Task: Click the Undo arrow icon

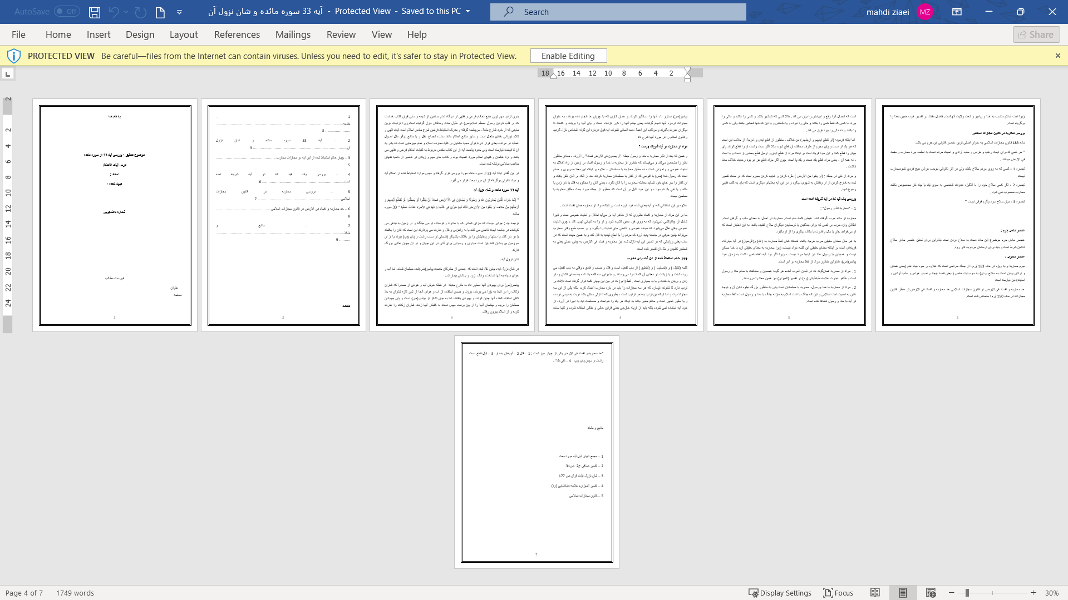Action: (114, 12)
